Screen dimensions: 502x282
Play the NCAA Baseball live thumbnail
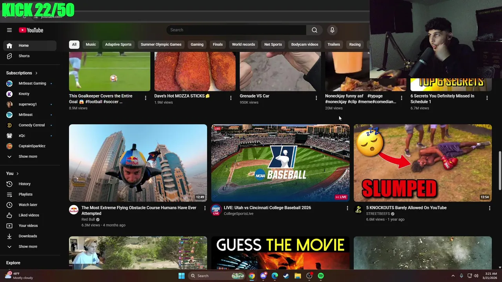click(x=280, y=163)
